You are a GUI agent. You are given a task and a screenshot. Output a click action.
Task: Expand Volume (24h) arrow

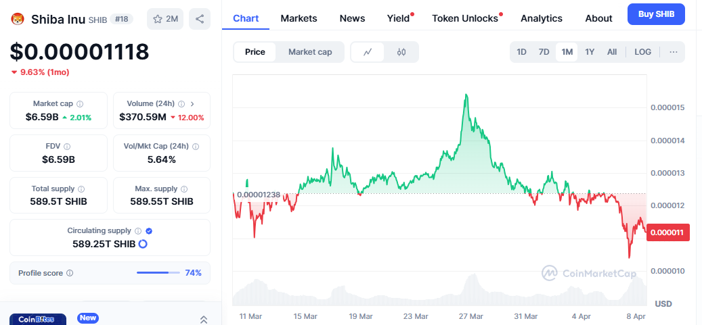[193, 104]
